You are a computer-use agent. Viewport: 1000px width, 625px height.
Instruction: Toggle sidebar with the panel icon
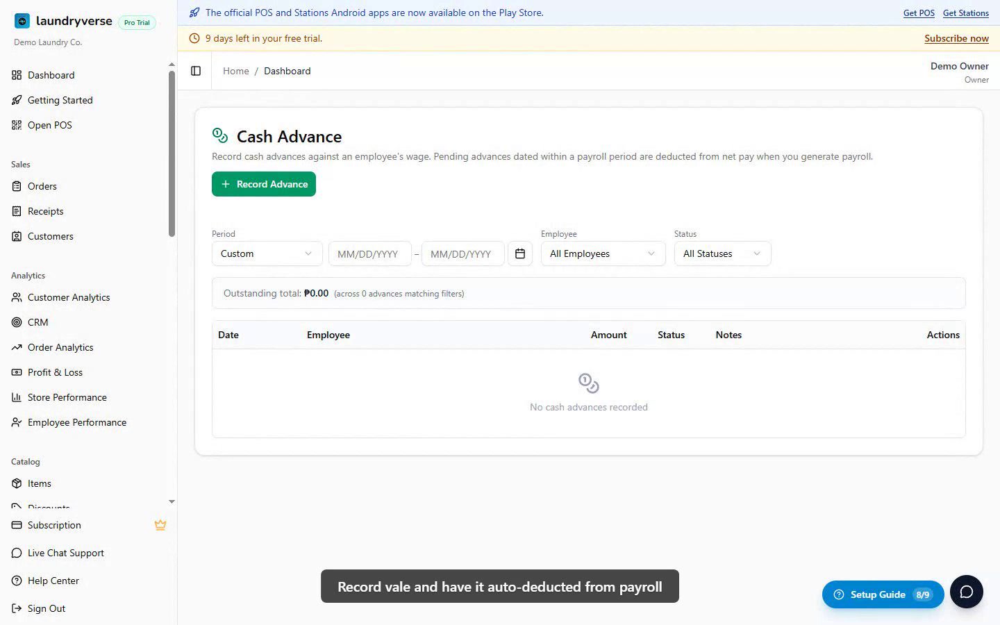[196, 71]
